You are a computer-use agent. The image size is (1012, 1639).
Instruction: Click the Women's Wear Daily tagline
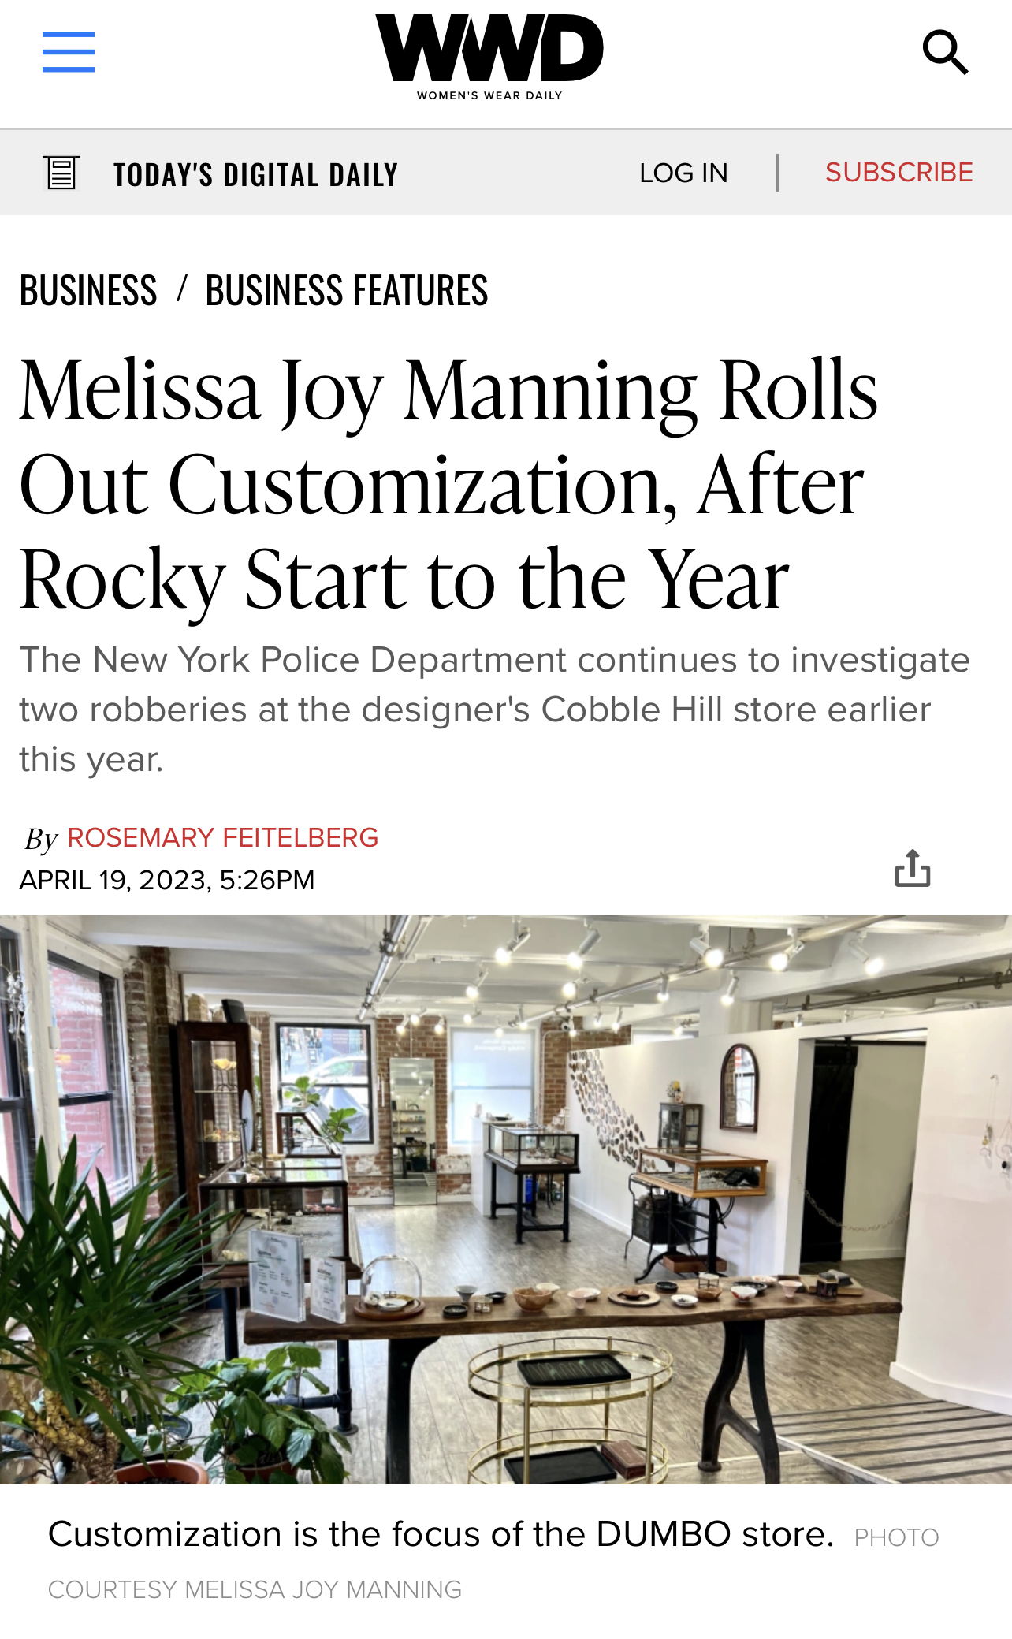[x=489, y=95]
